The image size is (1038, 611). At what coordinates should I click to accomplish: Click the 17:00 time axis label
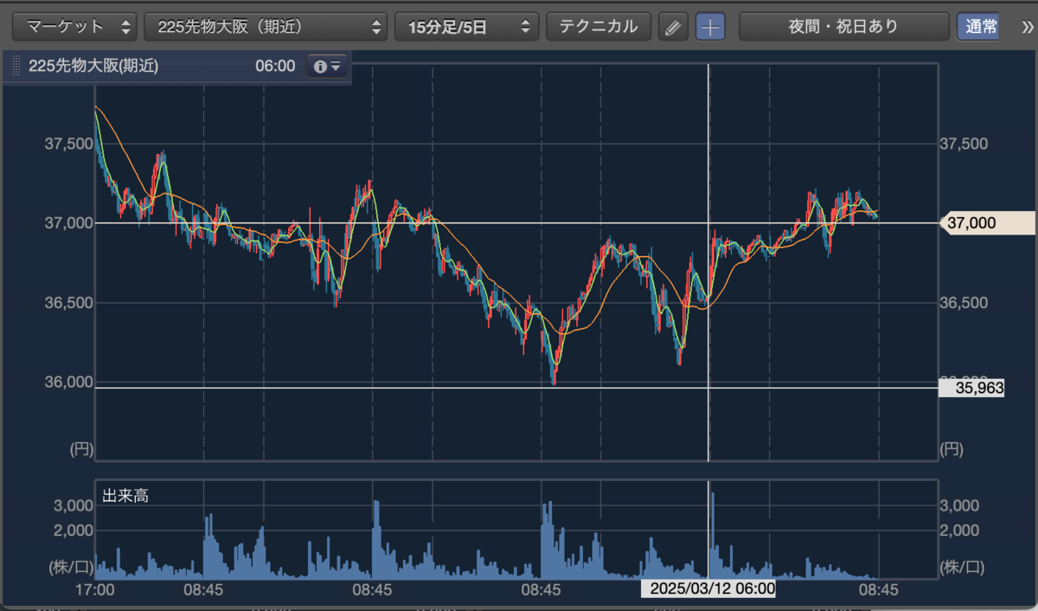pyautogui.click(x=95, y=588)
